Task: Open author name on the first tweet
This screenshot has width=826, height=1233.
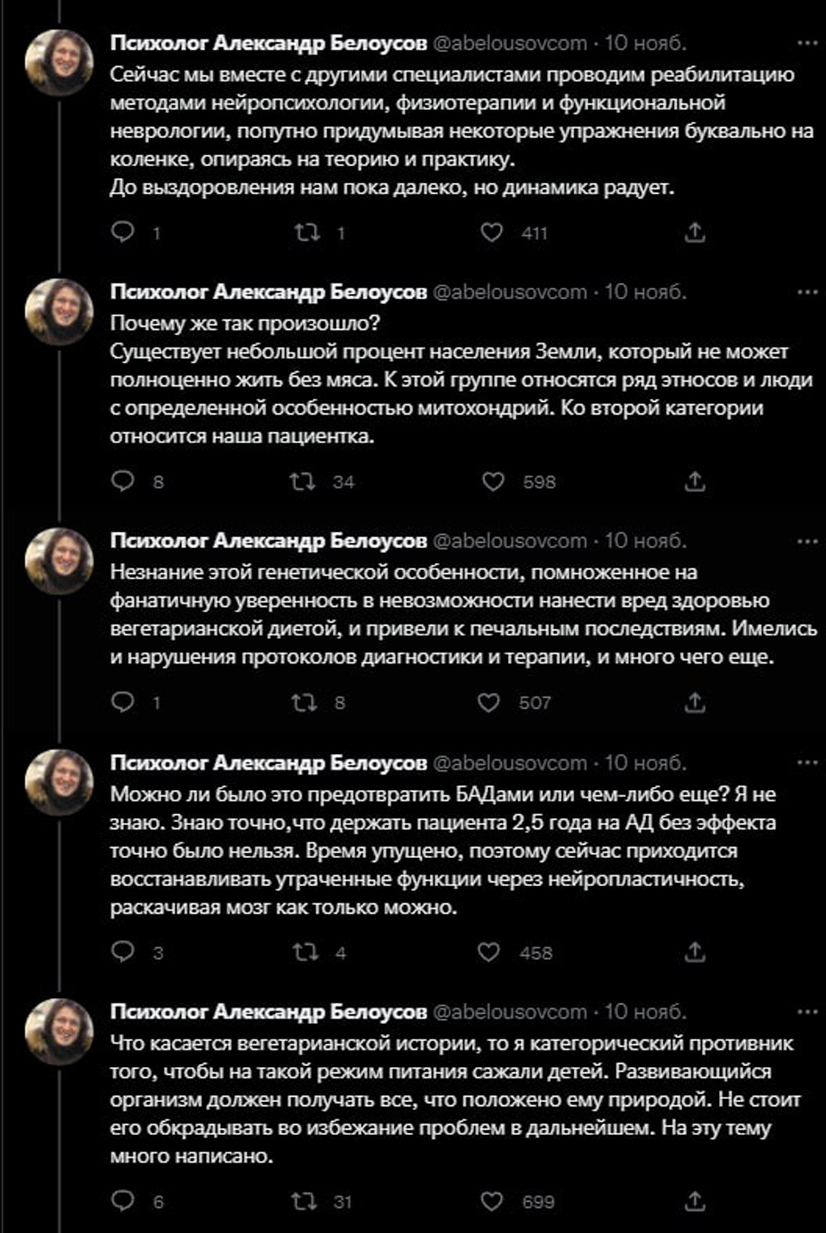Action: 268,43
